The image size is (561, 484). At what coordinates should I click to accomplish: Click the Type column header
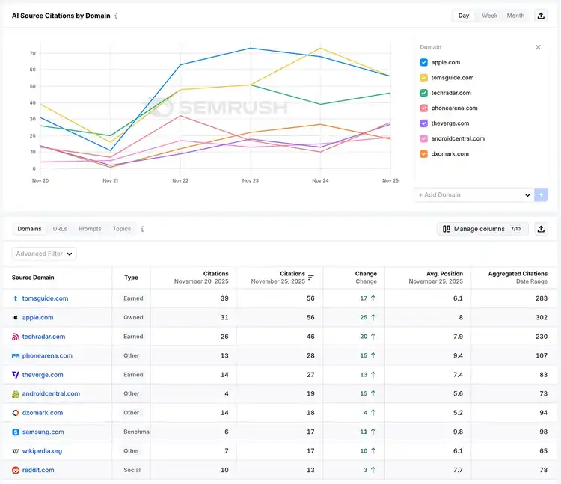131,278
